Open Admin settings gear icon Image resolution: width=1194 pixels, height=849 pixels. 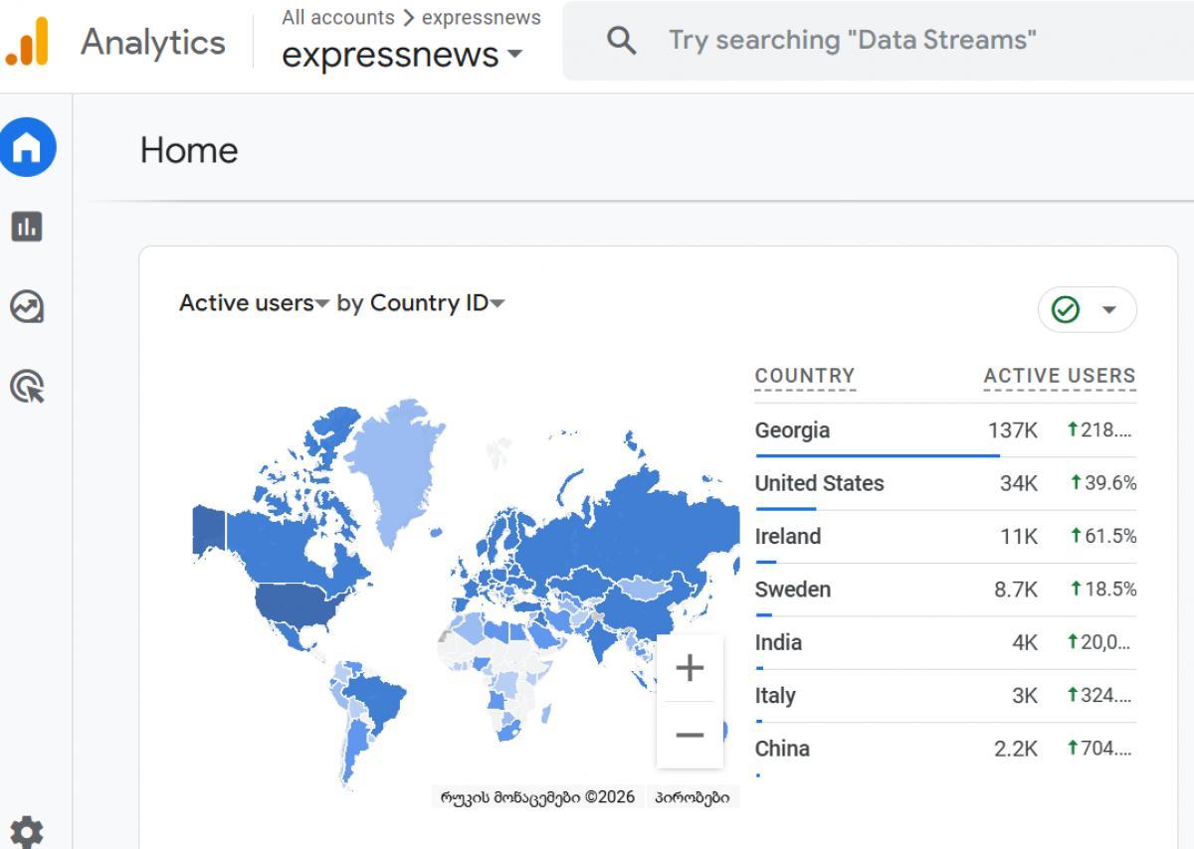27,831
